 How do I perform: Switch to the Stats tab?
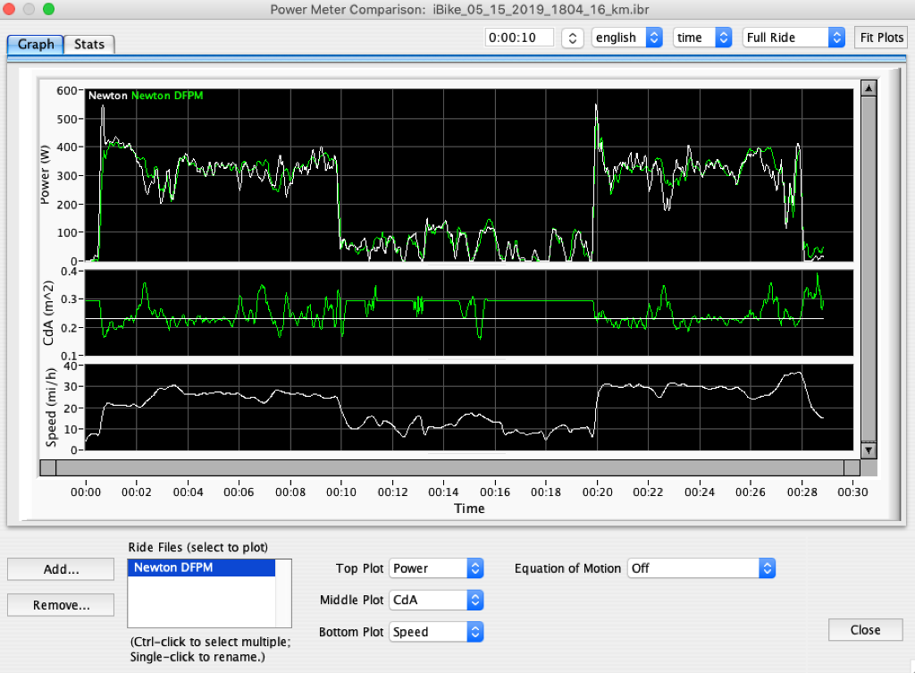[88, 43]
